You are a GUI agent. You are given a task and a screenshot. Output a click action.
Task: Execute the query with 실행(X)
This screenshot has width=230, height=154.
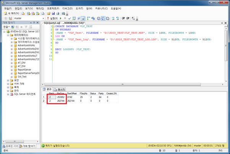tap(52, 18)
